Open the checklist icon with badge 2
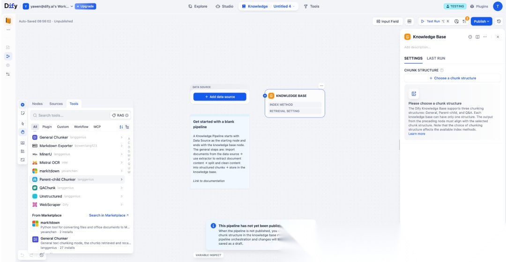This screenshot has height=262, width=506. coord(465,21)
